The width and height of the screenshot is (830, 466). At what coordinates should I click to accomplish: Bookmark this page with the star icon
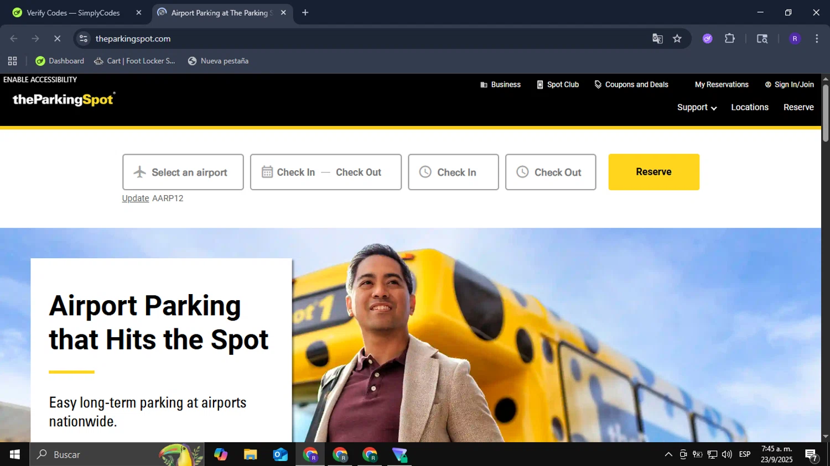point(677,39)
